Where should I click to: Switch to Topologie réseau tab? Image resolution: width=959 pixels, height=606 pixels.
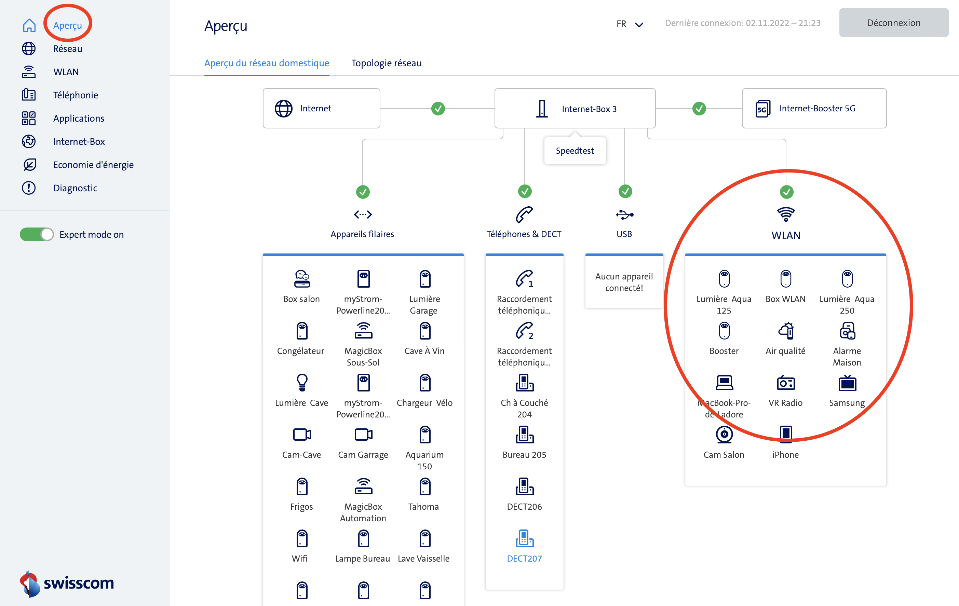pyautogui.click(x=386, y=63)
